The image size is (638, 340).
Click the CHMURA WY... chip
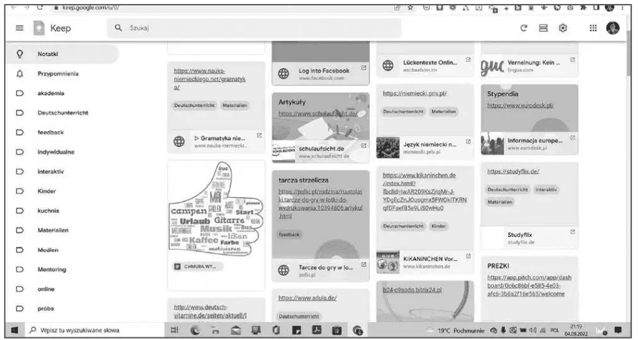click(198, 266)
